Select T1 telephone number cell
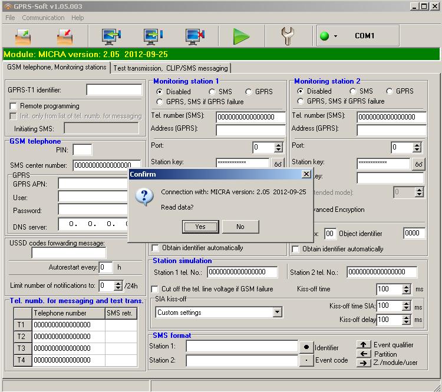Image resolution: width=442 pixels, height=392 pixels. coord(69,325)
